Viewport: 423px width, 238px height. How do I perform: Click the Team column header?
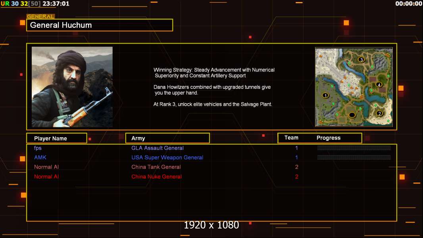[291, 138]
